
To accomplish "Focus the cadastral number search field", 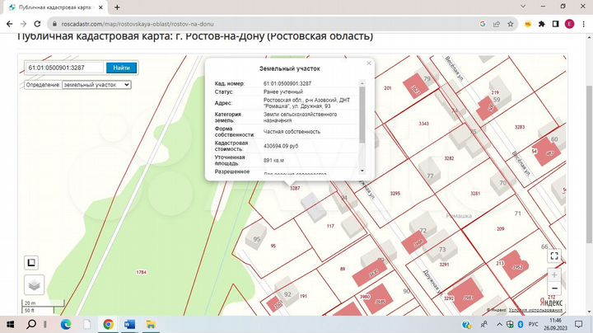I will point(65,68).
